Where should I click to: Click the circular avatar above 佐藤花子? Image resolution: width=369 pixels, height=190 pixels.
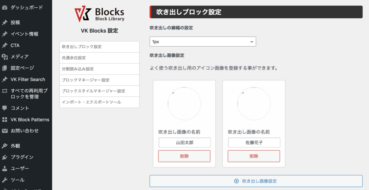coord(254,103)
